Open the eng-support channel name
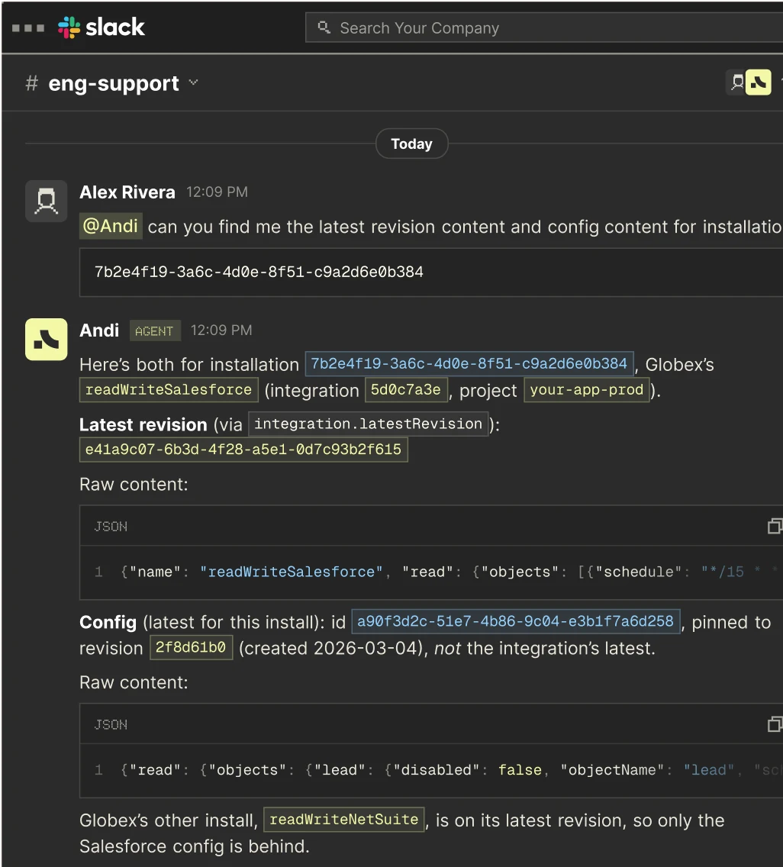This screenshot has width=783, height=867. click(114, 83)
